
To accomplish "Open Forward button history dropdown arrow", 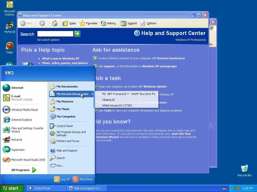I will (49, 23).
